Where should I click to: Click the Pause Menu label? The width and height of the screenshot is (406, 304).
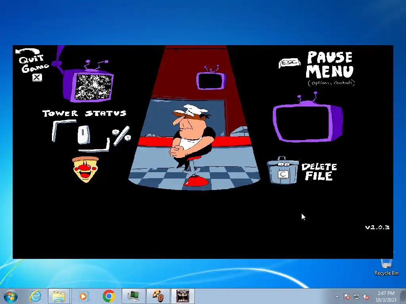click(329, 65)
